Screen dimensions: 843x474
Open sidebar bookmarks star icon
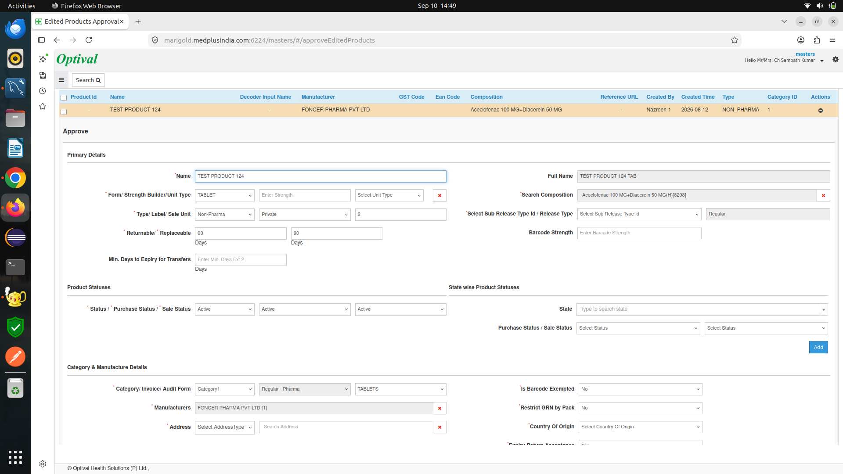[x=43, y=106]
